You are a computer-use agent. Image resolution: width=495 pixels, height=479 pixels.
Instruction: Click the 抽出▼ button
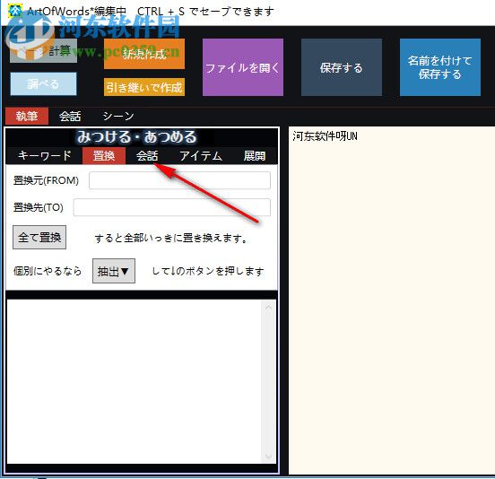pyautogui.click(x=114, y=271)
